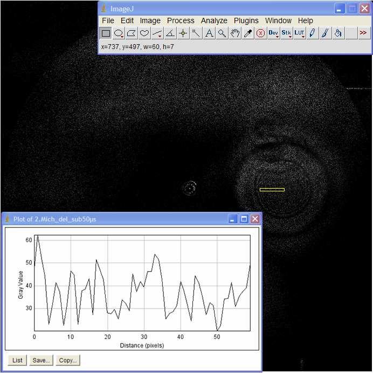Select the Magnifying glass tool

(x=222, y=33)
